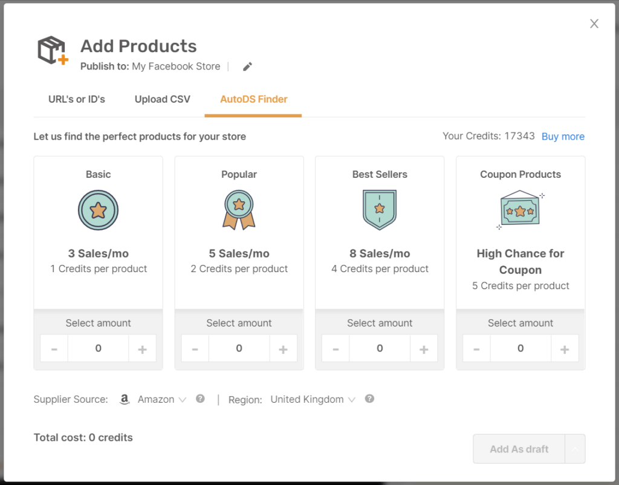Click the Coupon Products ticket icon
Viewport: 619px width, 485px height.
pyautogui.click(x=519, y=212)
